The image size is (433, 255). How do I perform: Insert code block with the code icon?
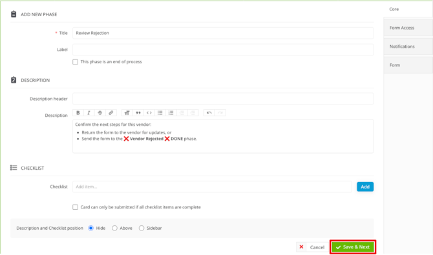[x=149, y=112]
